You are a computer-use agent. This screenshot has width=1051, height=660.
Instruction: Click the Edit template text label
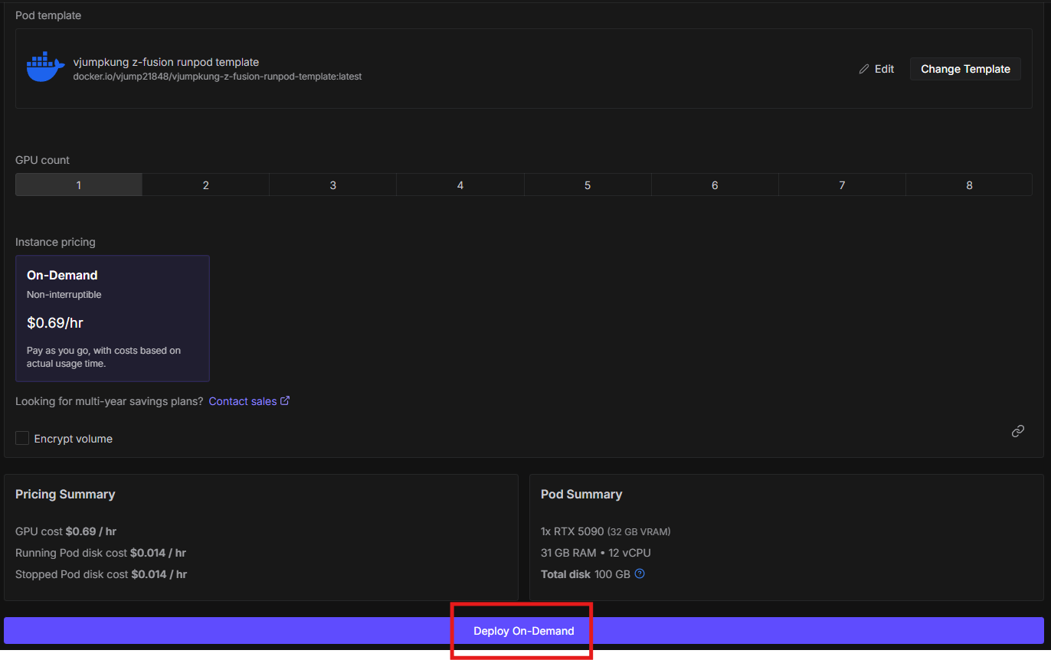884,69
